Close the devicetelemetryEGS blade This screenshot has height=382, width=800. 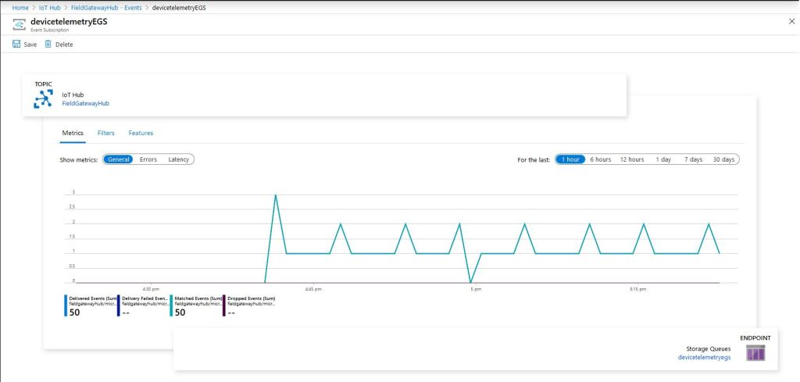pyautogui.click(x=791, y=21)
